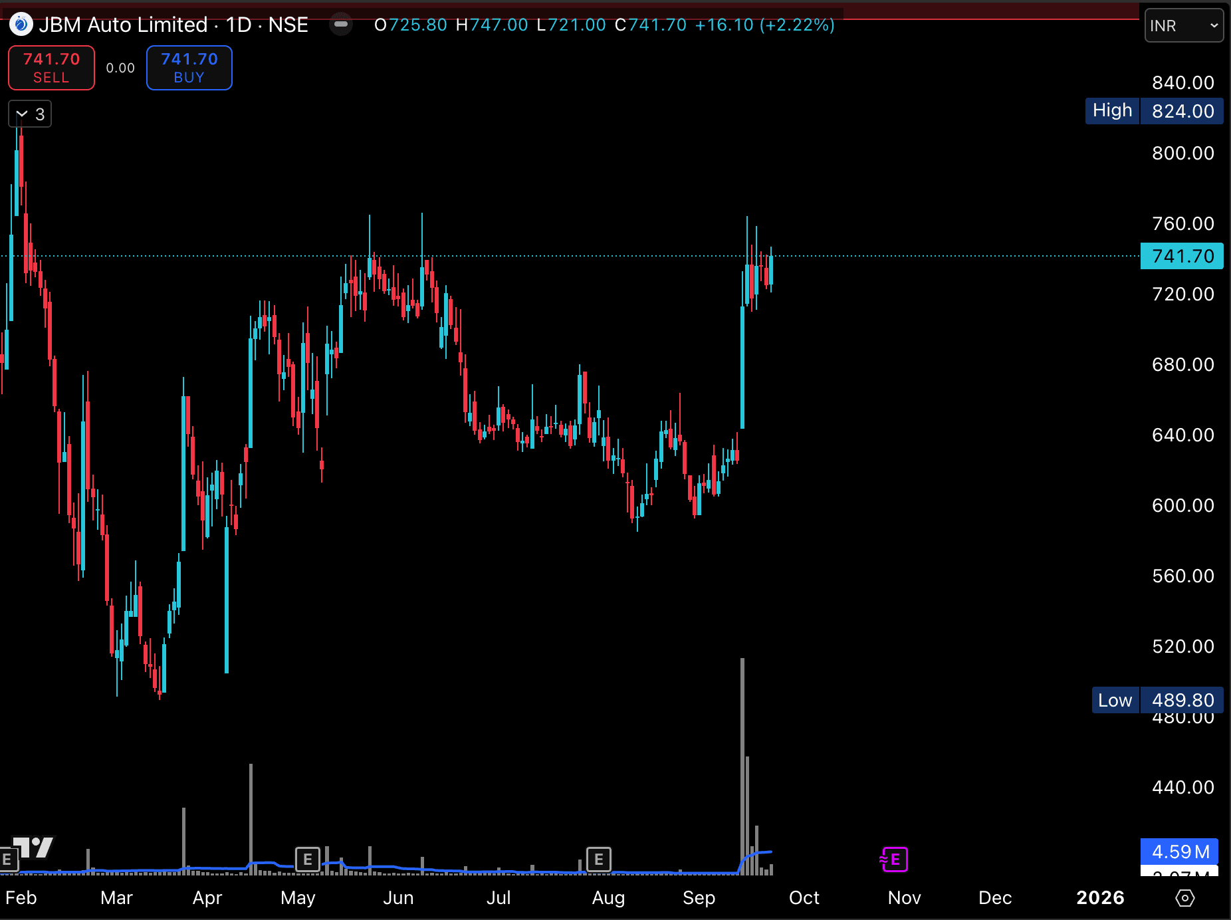Click the Nov label on time axis

[905, 898]
